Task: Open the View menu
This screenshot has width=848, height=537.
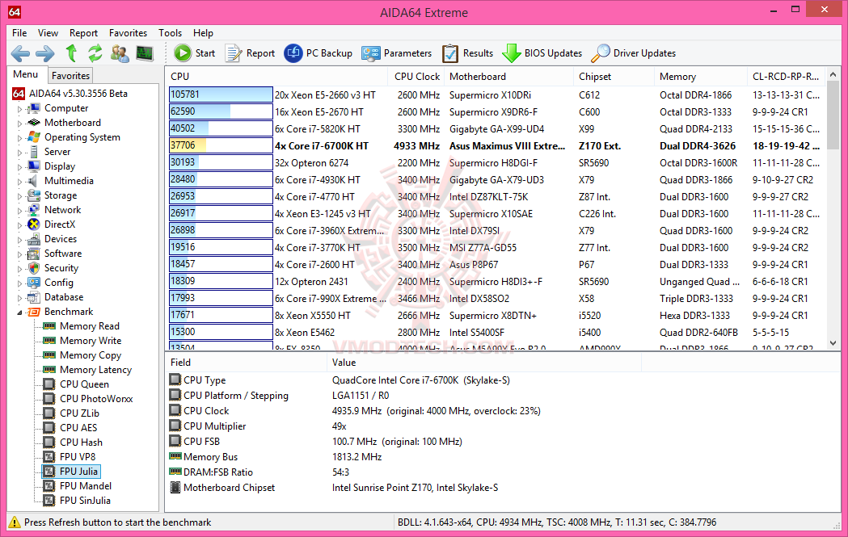Action: tap(48, 33)
